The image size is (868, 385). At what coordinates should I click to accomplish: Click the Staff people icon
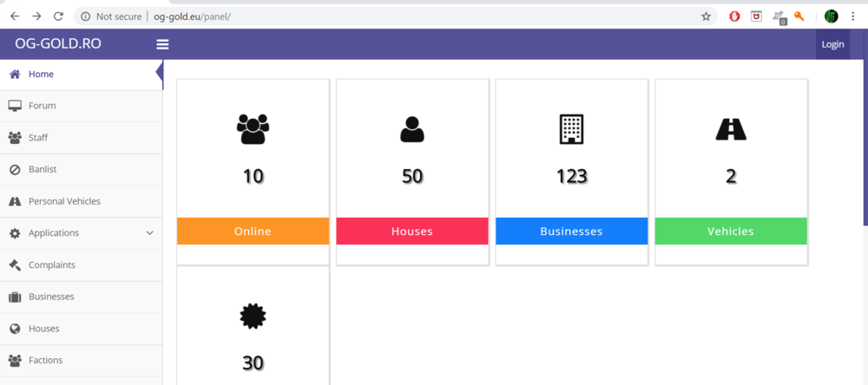click(15, 137)
